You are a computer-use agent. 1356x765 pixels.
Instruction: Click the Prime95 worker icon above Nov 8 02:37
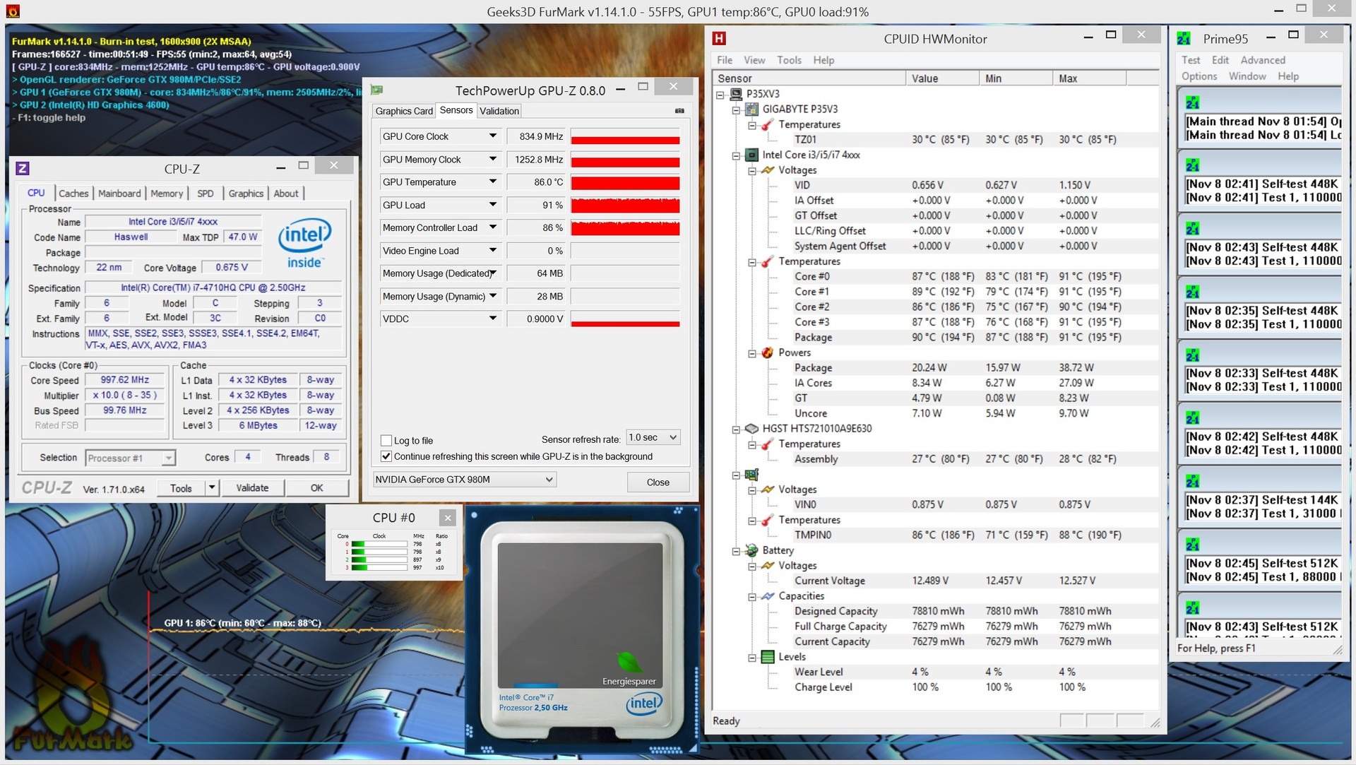tap(1192, 481)
